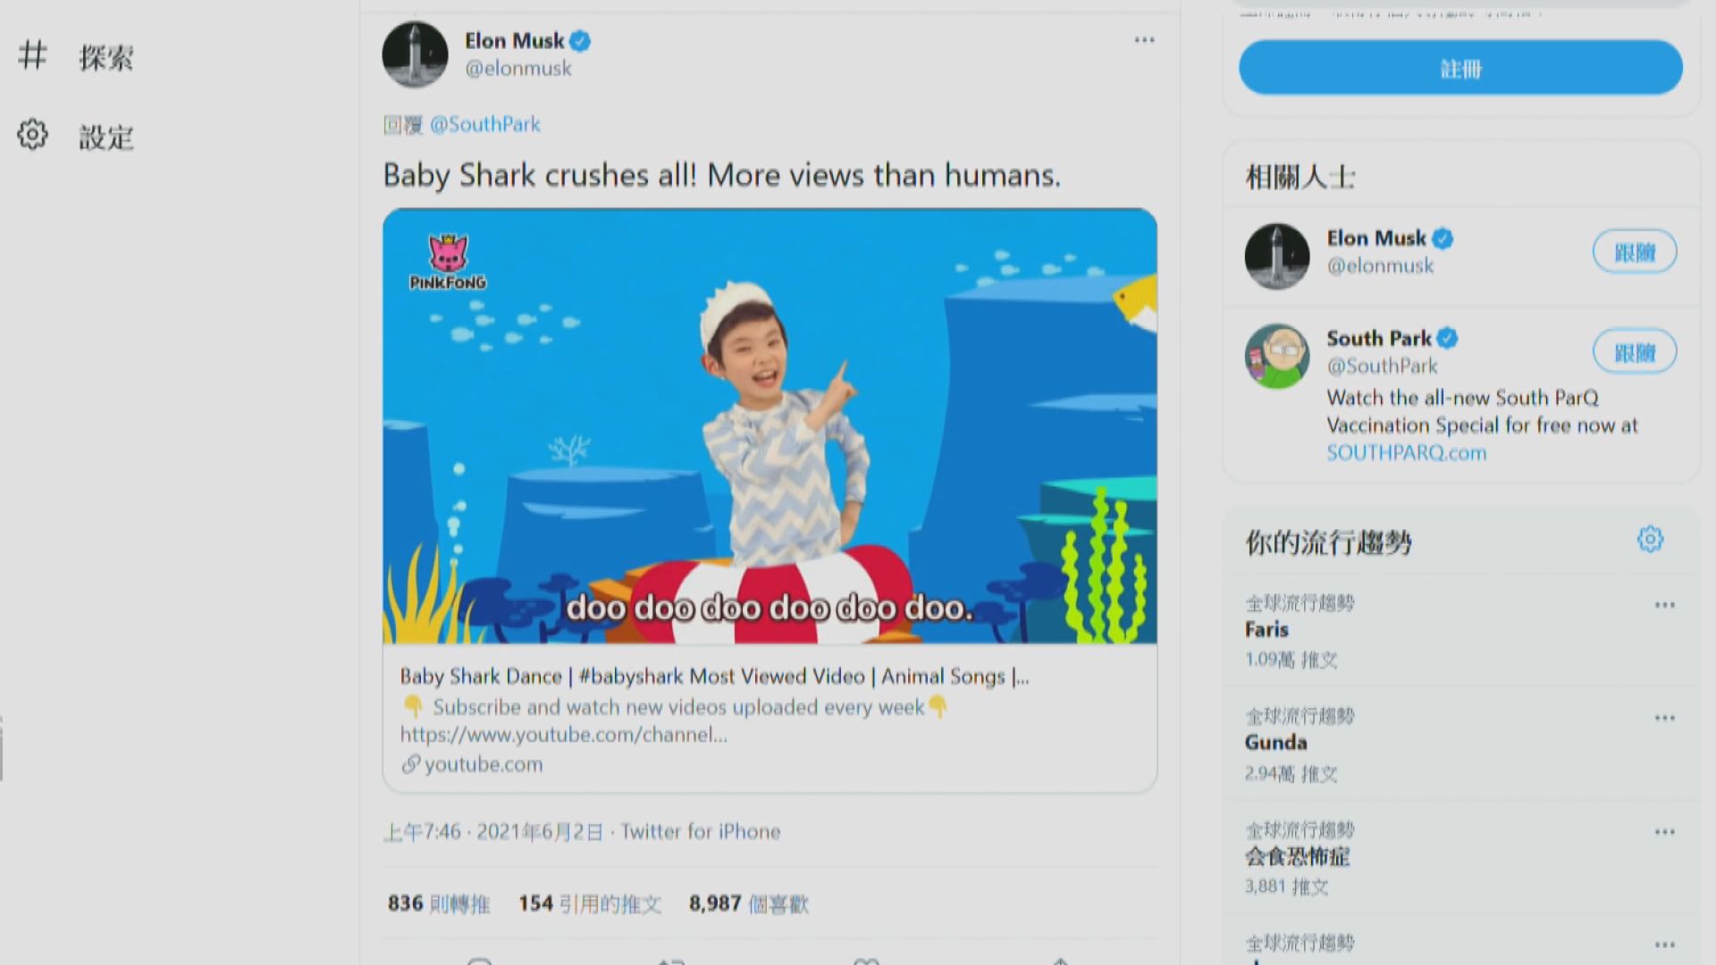Open the more options for Gunda trend
This screenshot has width=1716, height=965.
1664,718
